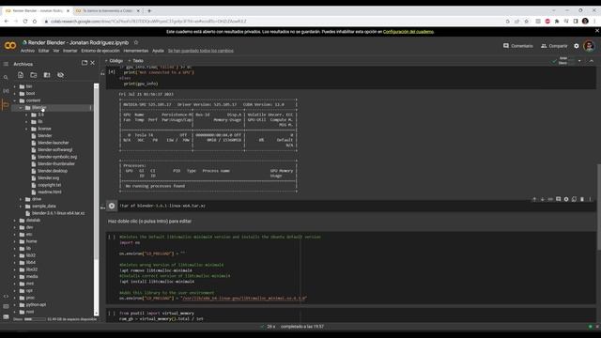Open cell settings gear in cell toolbar
The image size is (601, 338).
click(x=566, y=199)
